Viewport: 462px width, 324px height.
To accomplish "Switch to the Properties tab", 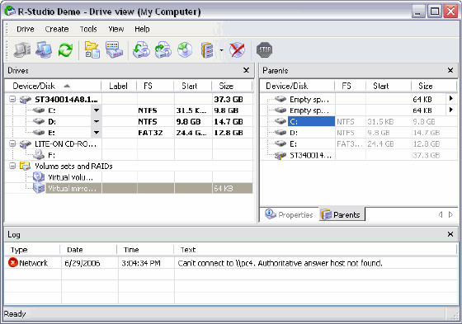I will [x=289, y=214].
